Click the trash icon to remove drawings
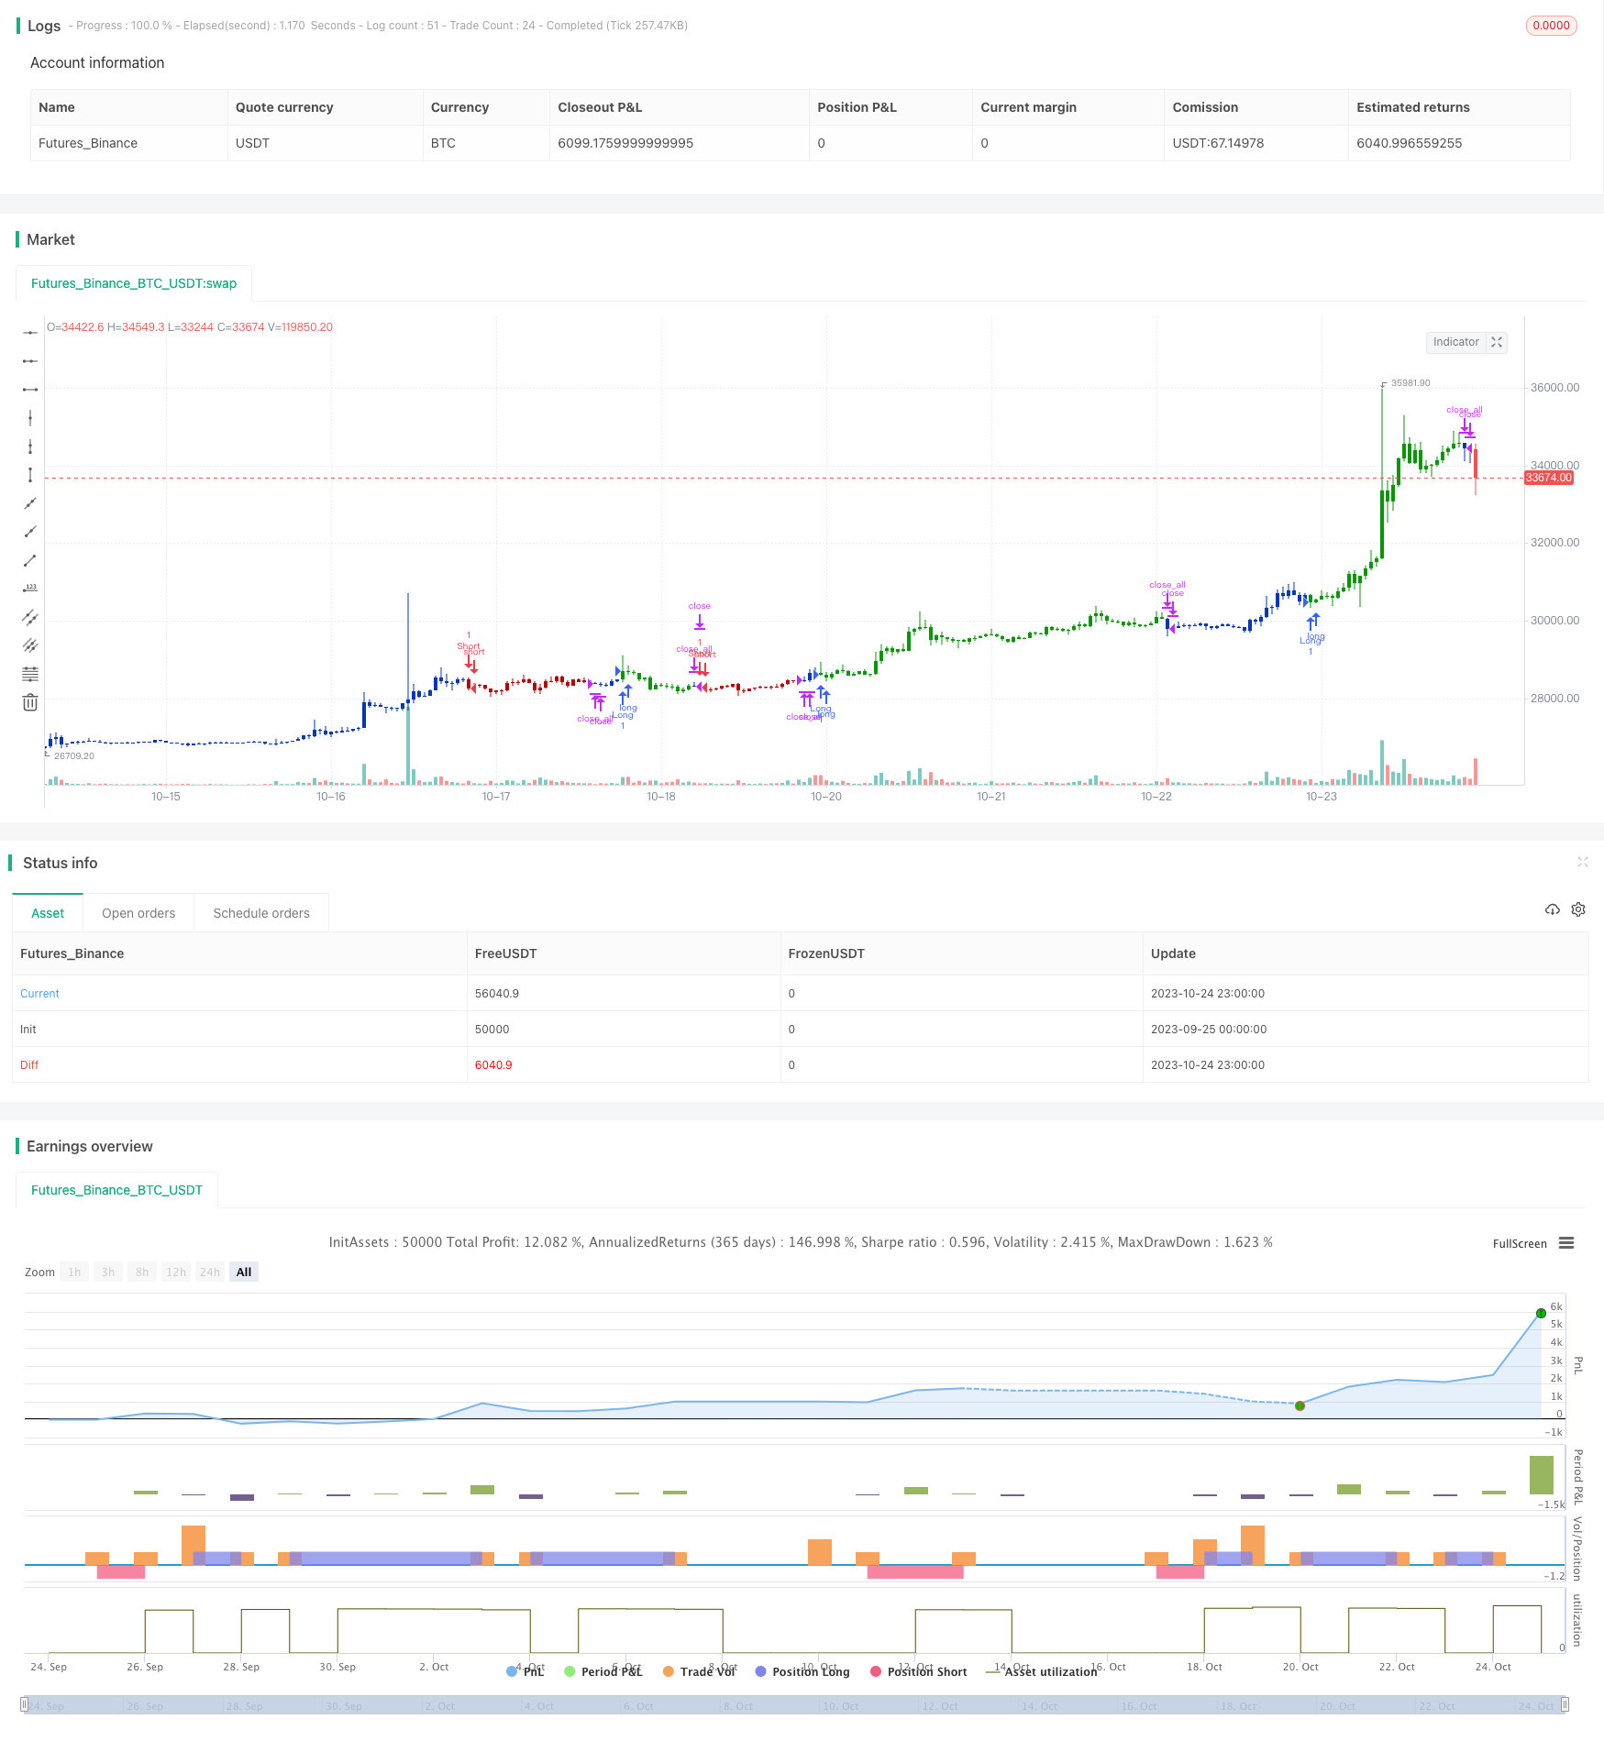Screen dimensions: 1604x1741 pos(30,702)
